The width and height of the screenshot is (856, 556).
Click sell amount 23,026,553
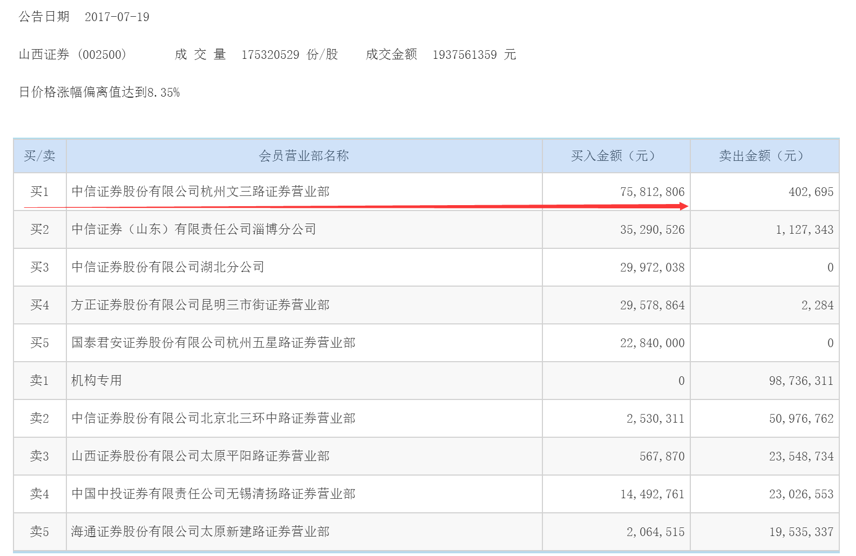pyautogui.click(x=801, y=494)
